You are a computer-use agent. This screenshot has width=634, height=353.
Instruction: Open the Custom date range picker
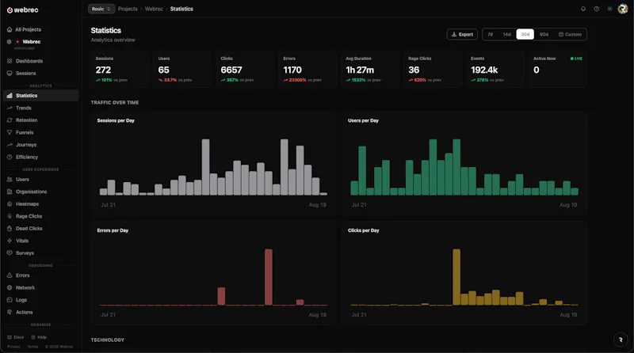(570, 34)
